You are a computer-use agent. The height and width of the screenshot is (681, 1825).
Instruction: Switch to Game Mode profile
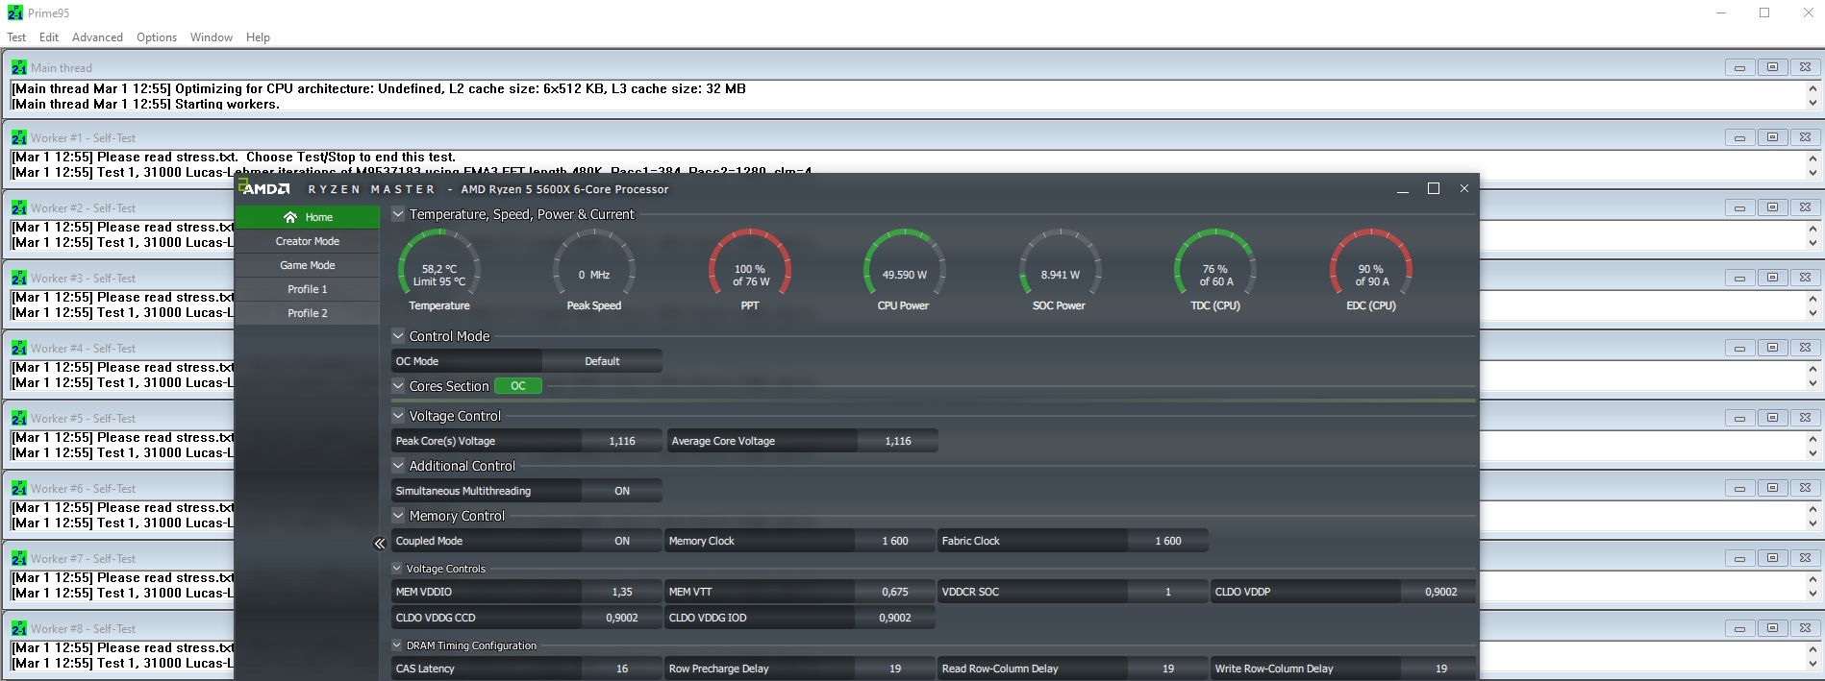coord(308,265)
